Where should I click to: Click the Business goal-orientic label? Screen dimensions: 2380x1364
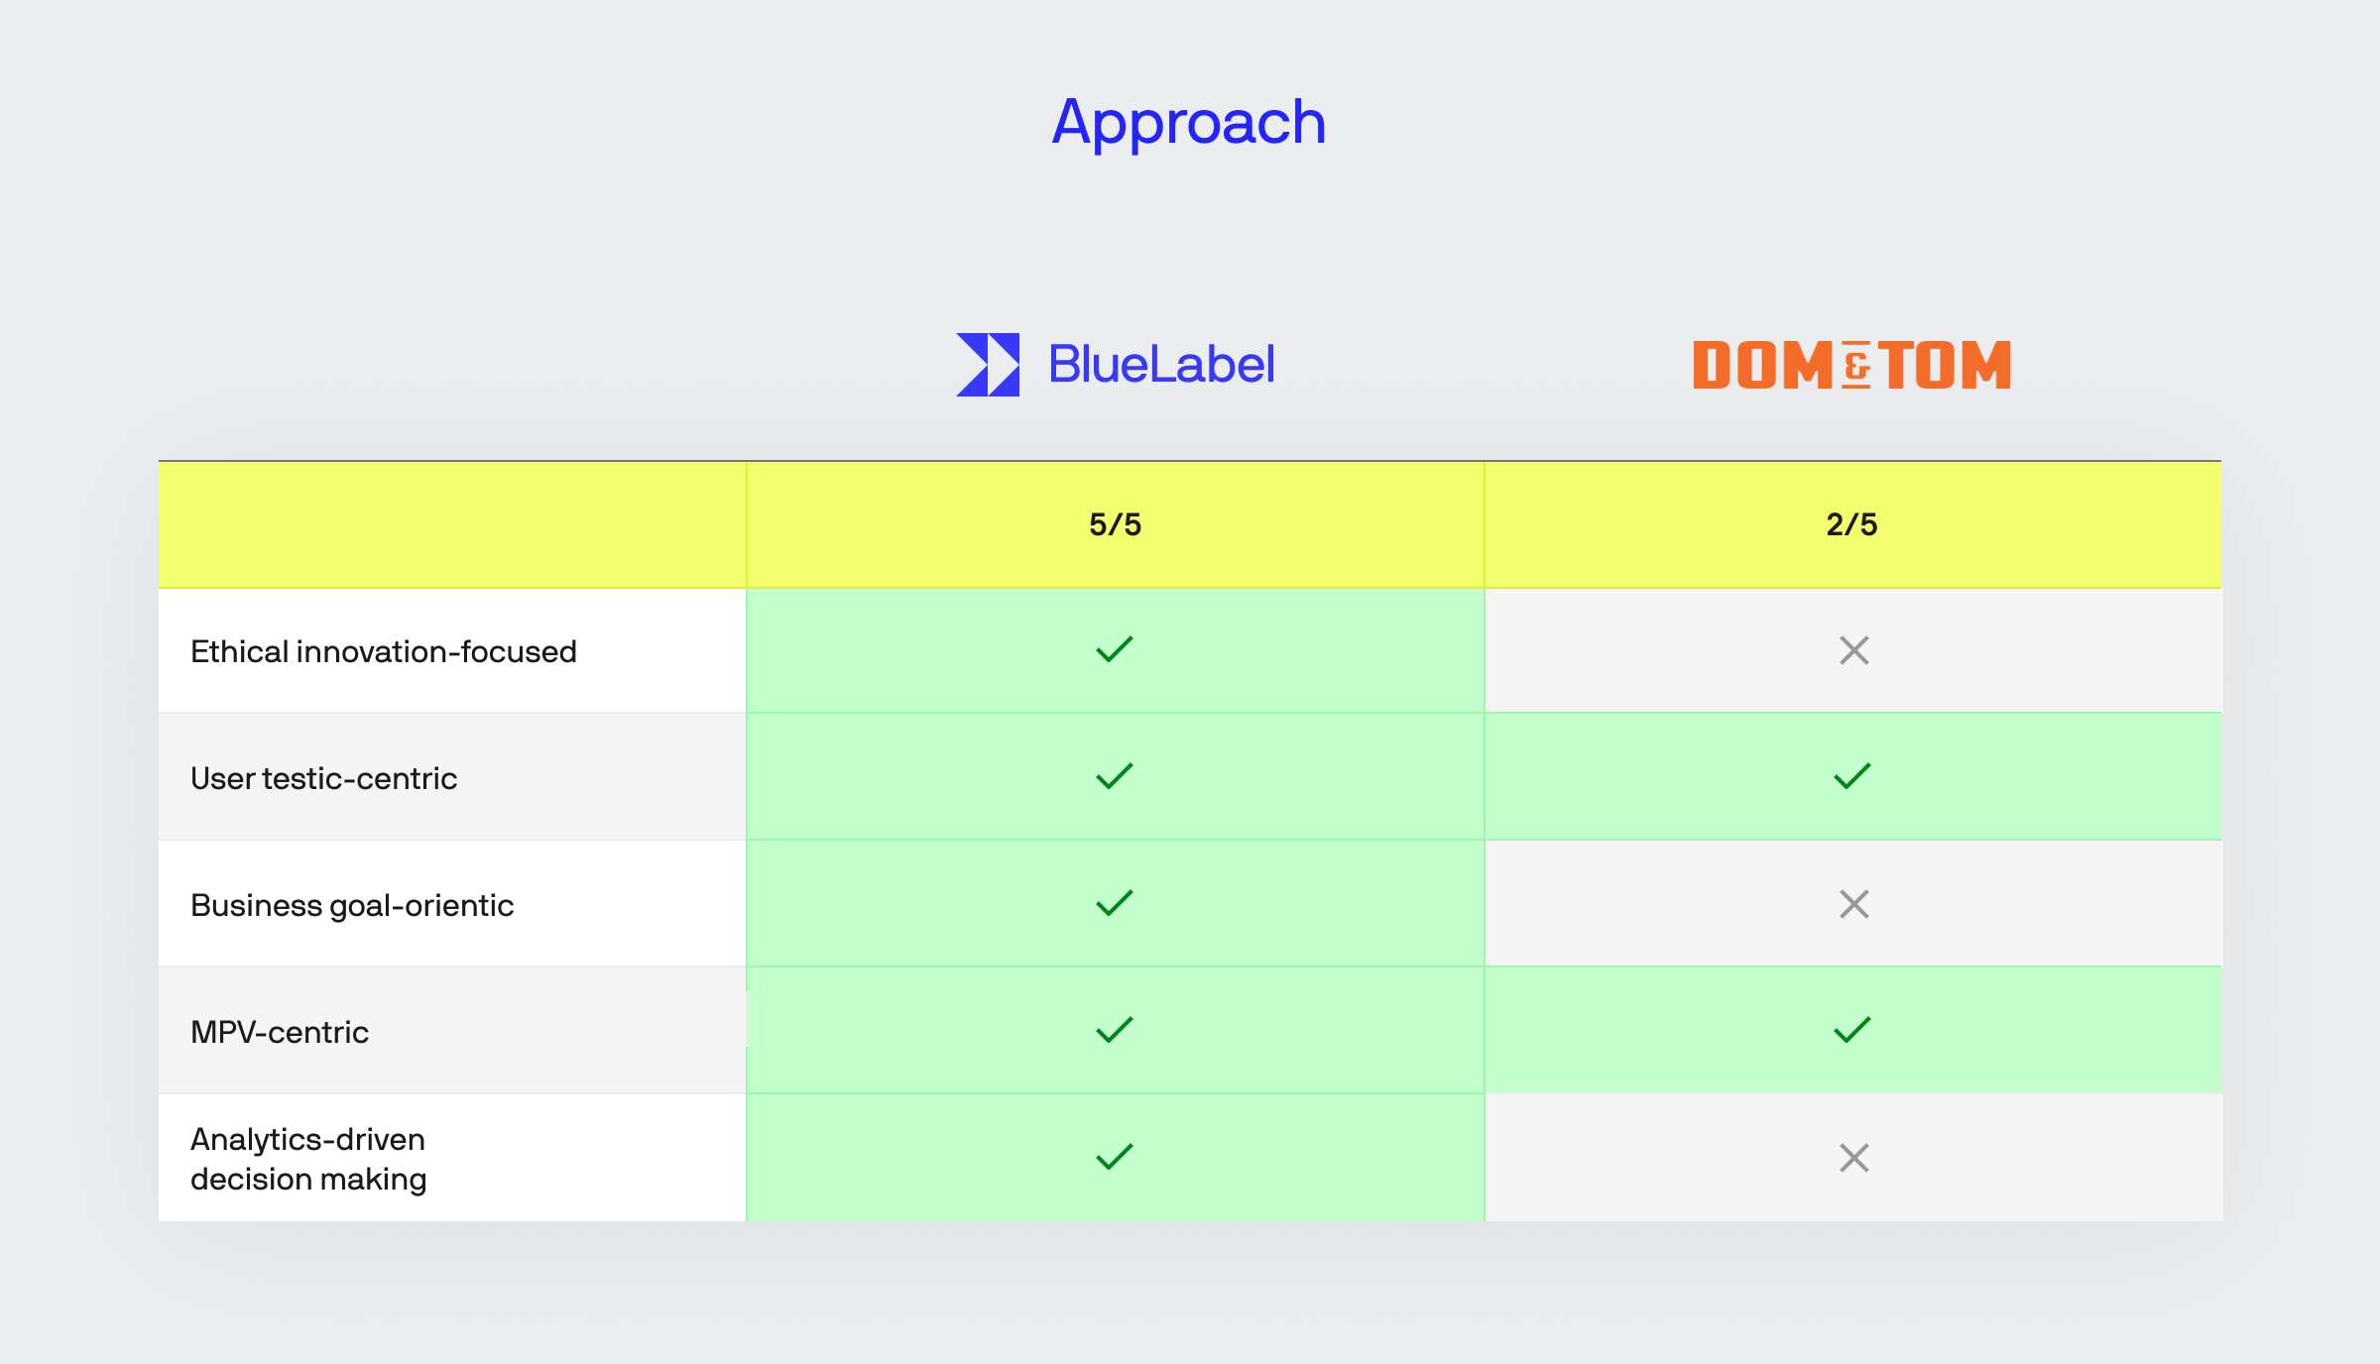[x=352, y=906]
